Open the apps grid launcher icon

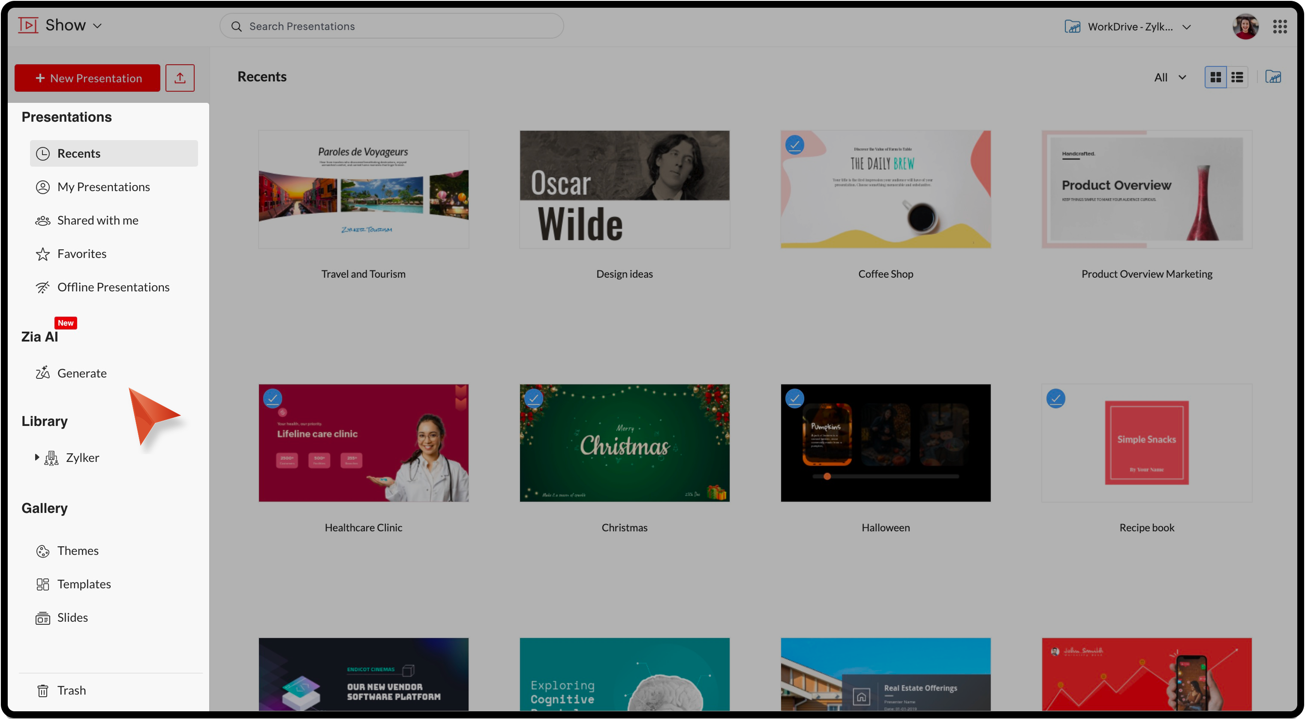point(1280,26)
